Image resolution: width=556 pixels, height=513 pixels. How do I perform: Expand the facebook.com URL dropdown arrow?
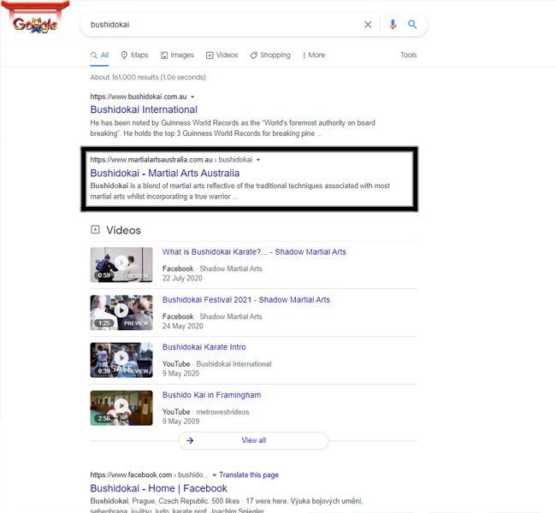tap(214, 475)
